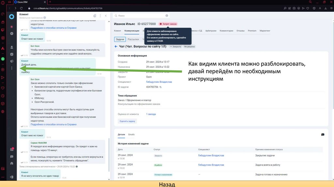The image size is (334, 187).
Task: Open the tasks checkmark icon in CRM sidebar
Action: pos(12,54)
